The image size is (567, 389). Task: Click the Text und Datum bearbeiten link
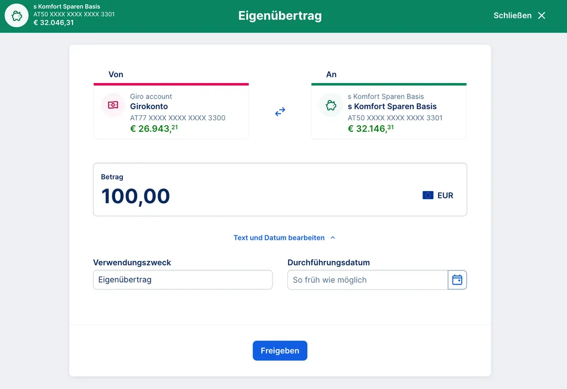[279, 237]
